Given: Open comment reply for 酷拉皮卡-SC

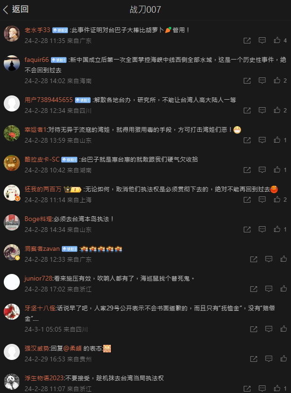Looking at the screenshot, I should [x=262, y=170].
